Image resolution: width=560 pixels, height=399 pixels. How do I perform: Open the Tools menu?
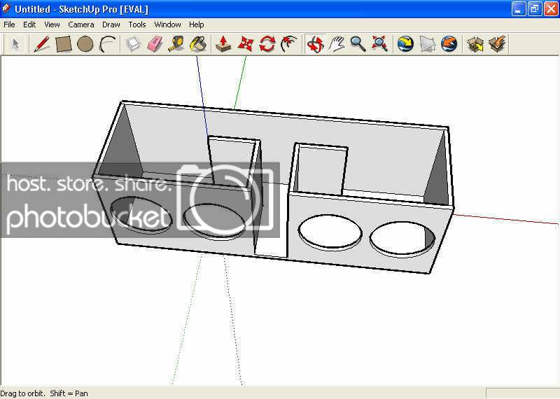137,24
